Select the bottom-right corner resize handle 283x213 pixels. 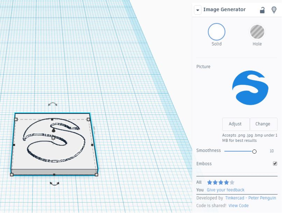click(x=97, y=175)
